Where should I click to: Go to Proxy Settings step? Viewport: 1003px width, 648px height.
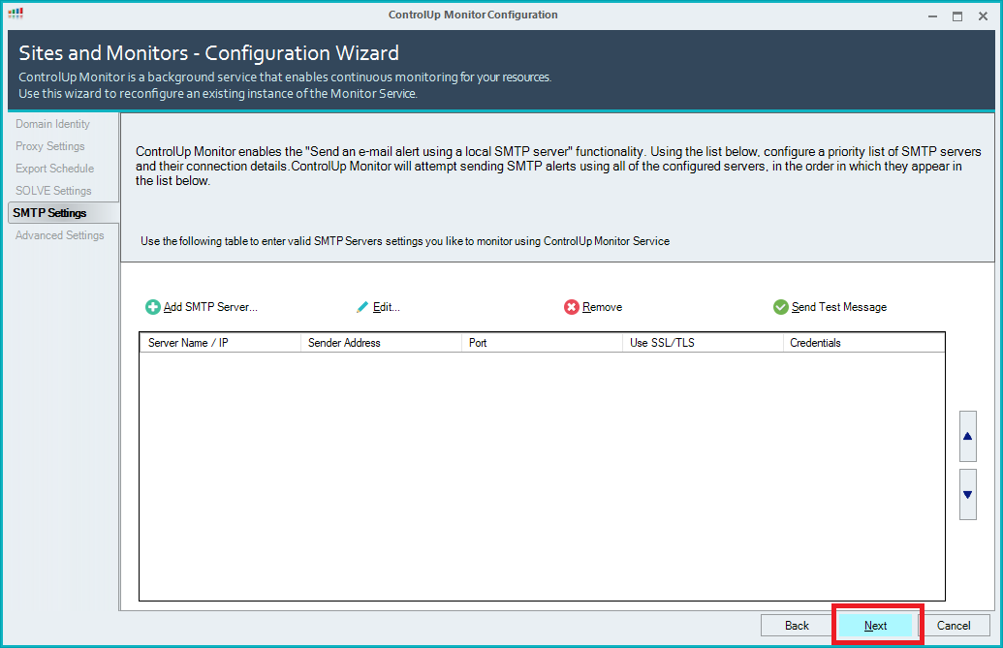point(50,146)
